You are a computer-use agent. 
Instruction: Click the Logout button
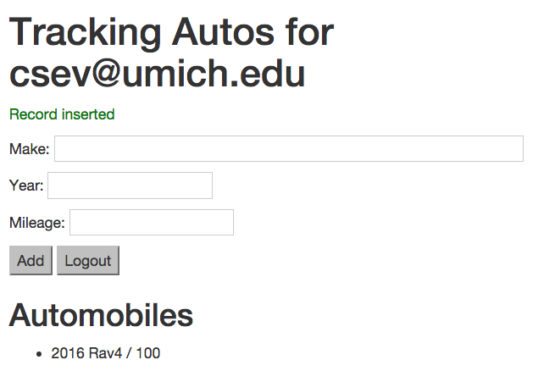pyautogui.click(x=88, y=261)
